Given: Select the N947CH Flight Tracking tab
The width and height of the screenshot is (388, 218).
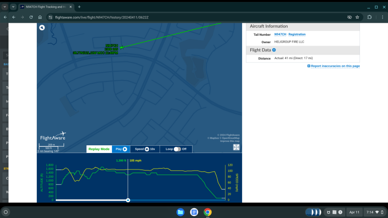Looking at the screenshot, I should 45,7.
